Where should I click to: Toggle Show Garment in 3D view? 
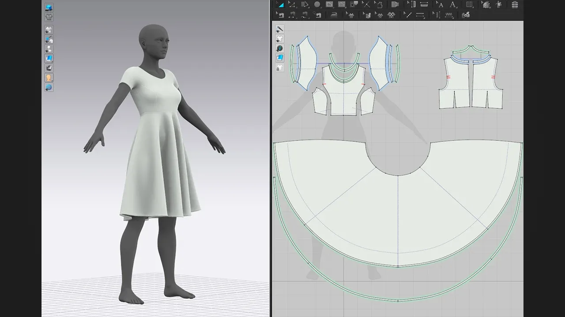49,30
